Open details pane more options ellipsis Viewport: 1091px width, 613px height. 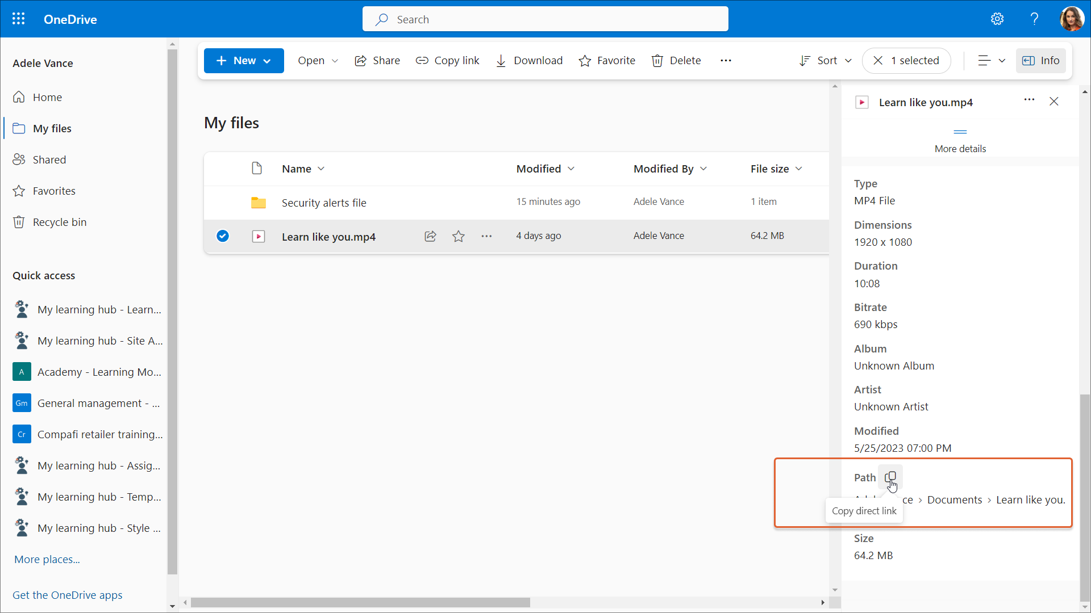[x=1029, y=100]
